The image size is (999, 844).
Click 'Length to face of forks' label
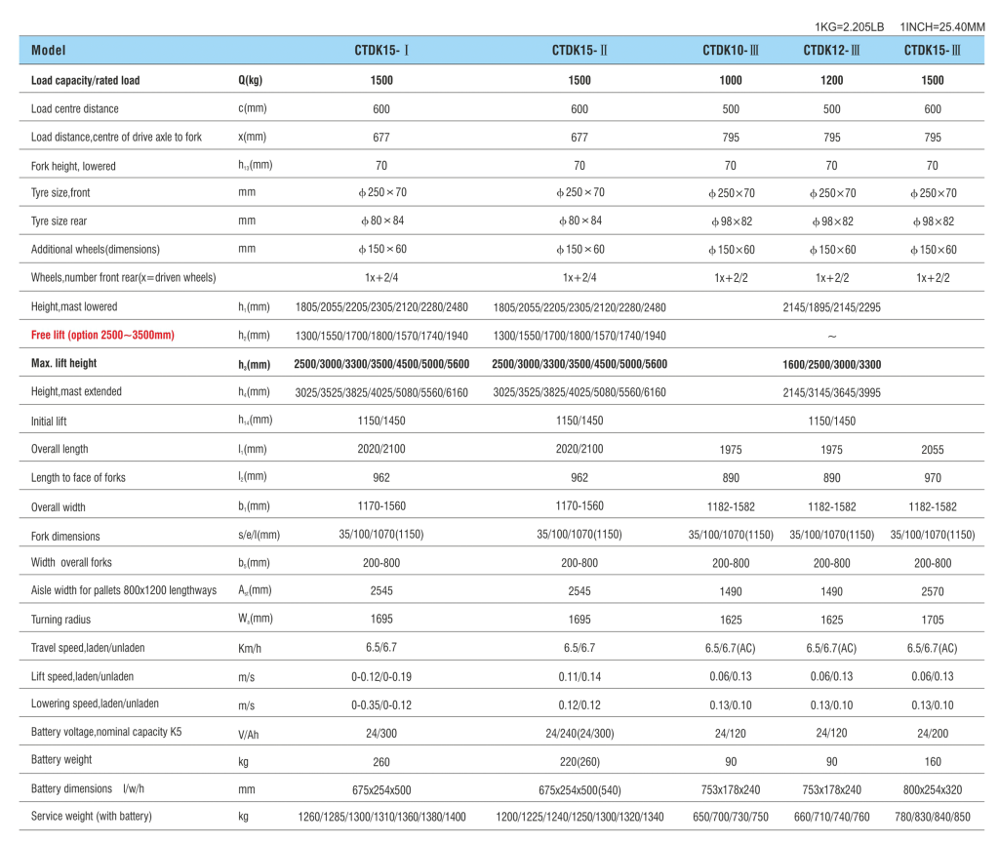coord(78,478)
